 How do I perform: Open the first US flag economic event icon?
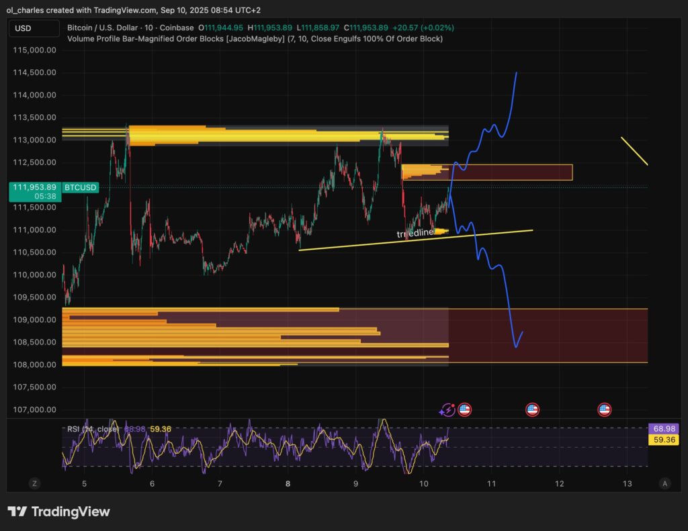pyautogui.click(x=464, y=409)
